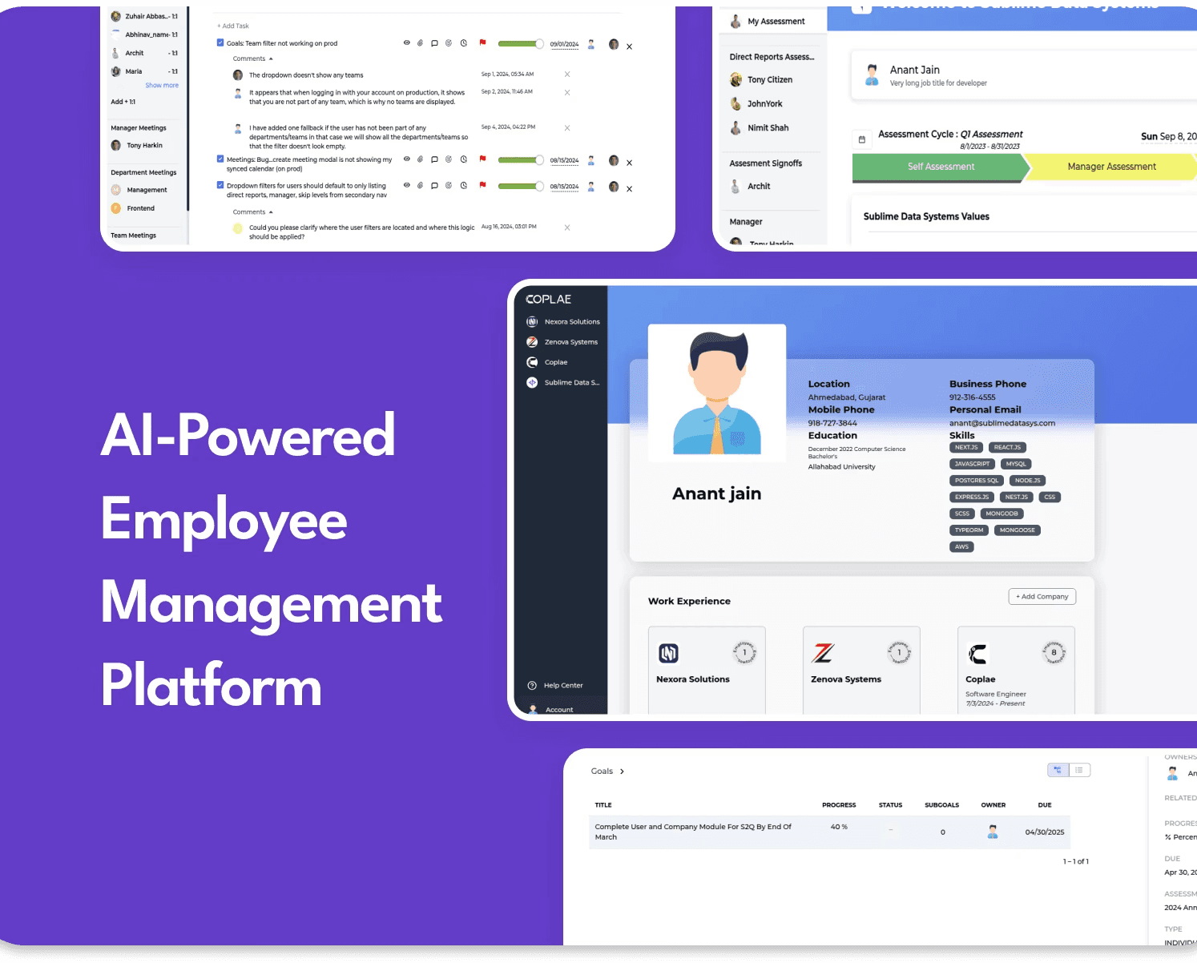
Task: Open Tony Harkin manager meeting
Action: coord(137,145)
